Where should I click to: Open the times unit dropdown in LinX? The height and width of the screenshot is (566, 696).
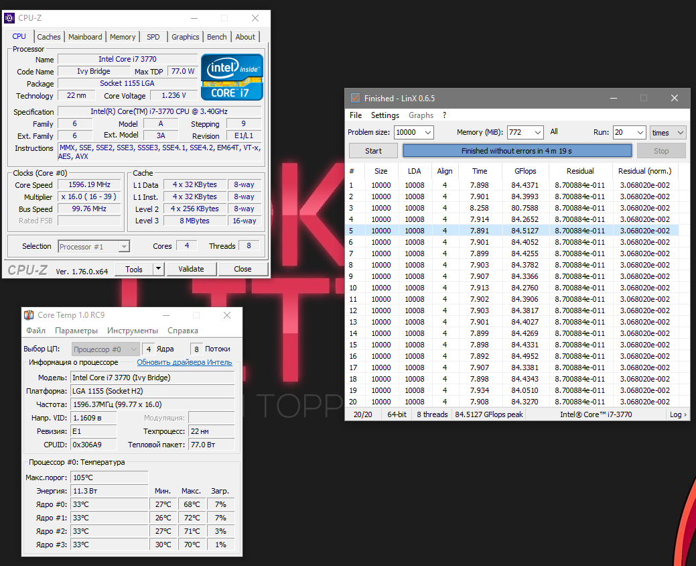[668, 132]
